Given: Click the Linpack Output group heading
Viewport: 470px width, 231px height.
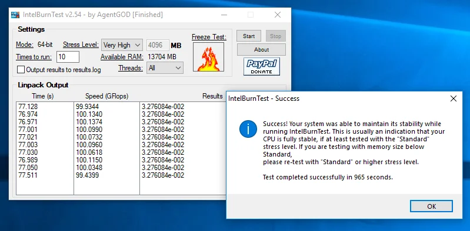Looking at the screenshot, I should (x=43, y=85).
